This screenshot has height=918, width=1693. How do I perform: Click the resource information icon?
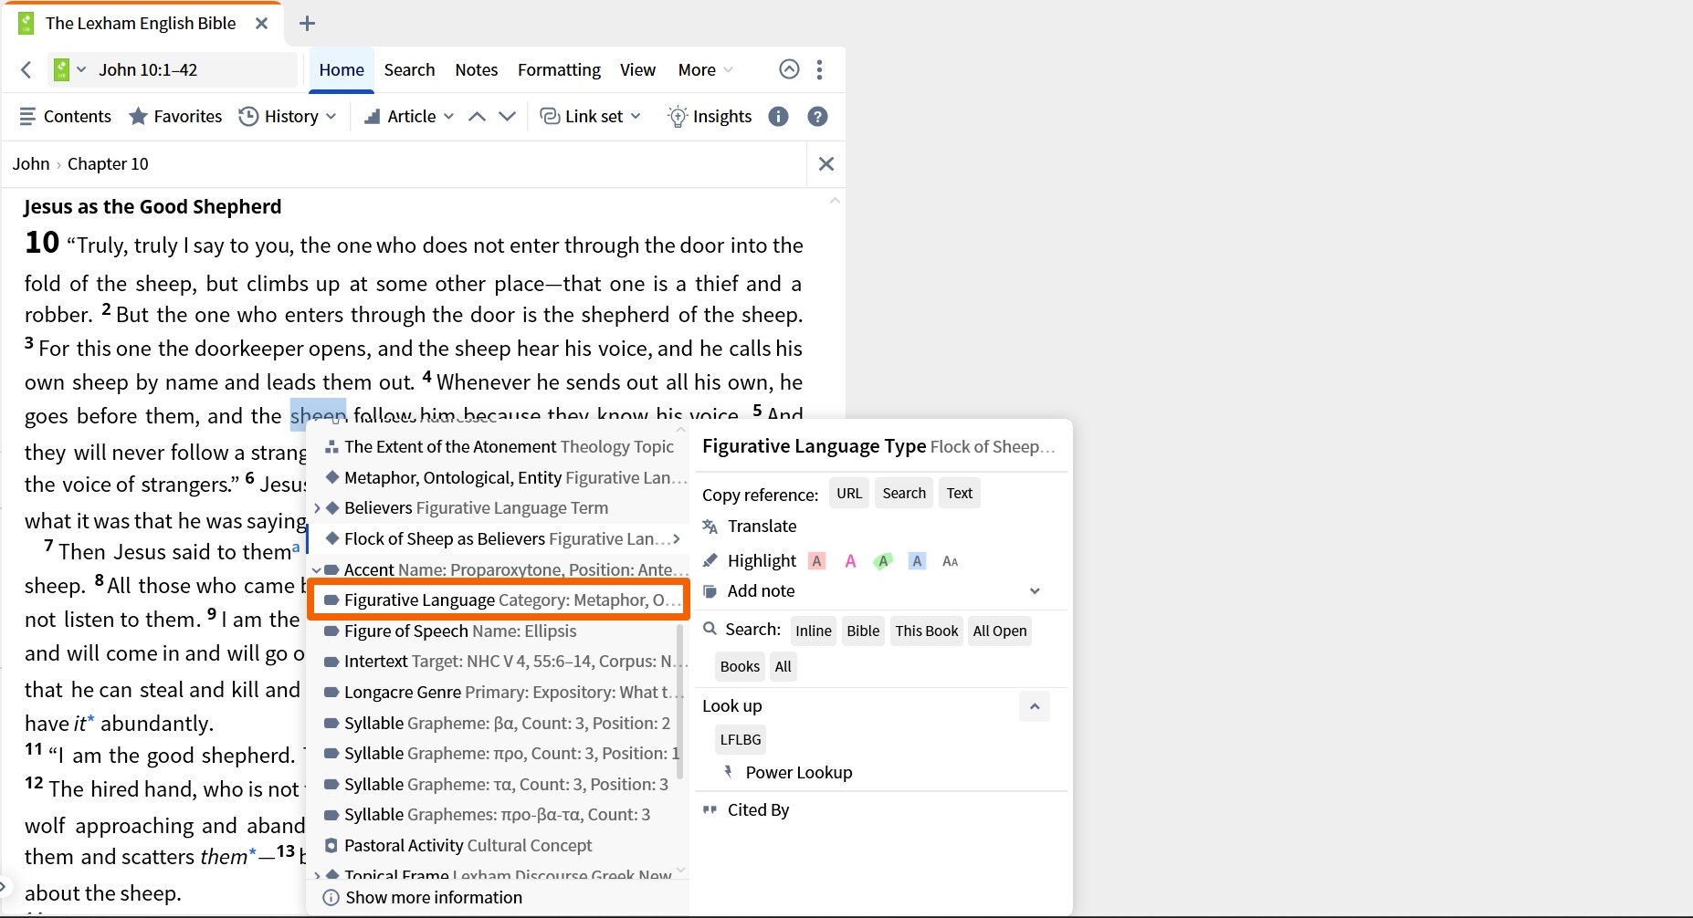point(778,116)
